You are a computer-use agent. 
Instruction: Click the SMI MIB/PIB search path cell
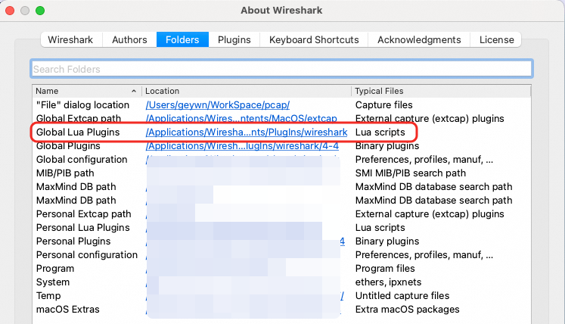411,173
